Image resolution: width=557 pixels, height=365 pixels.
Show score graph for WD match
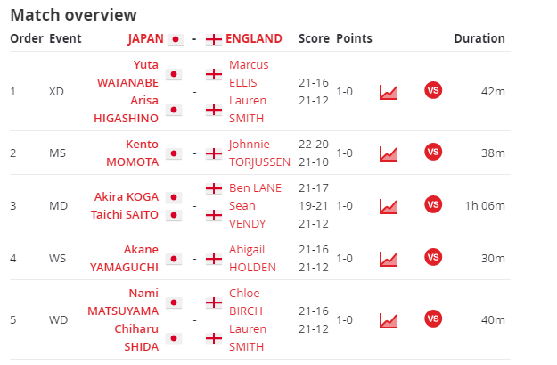click(389, 320)
